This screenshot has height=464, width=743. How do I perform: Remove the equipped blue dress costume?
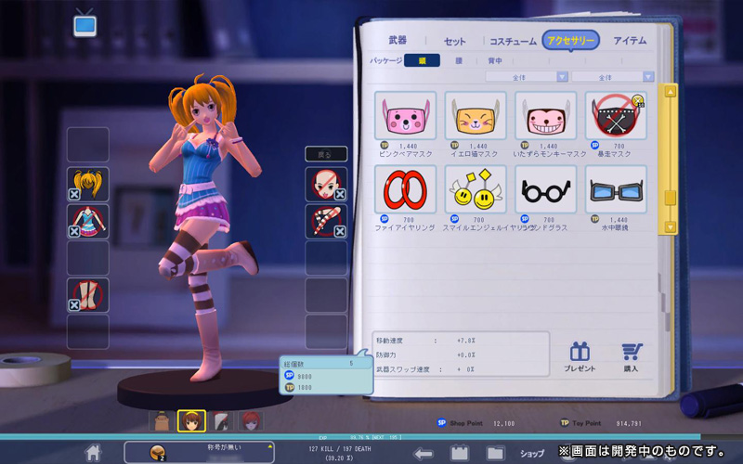74,231
